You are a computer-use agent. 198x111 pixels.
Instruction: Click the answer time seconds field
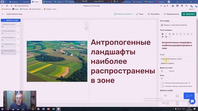click(164, 71)
